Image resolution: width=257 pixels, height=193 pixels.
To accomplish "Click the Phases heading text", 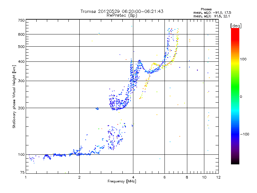I will pos(206,9).
